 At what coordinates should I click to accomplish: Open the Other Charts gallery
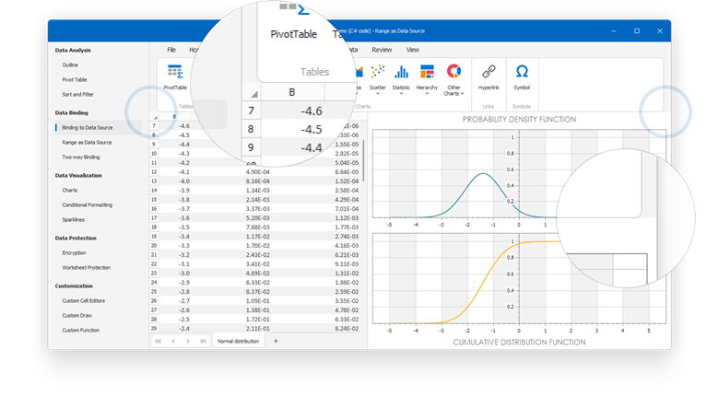454,80
